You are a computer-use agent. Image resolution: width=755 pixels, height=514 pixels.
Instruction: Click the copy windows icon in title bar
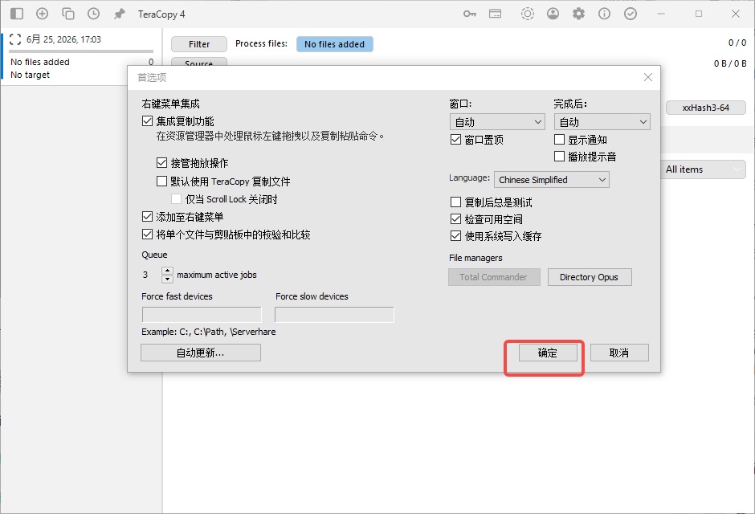click(x=68, y=14)
